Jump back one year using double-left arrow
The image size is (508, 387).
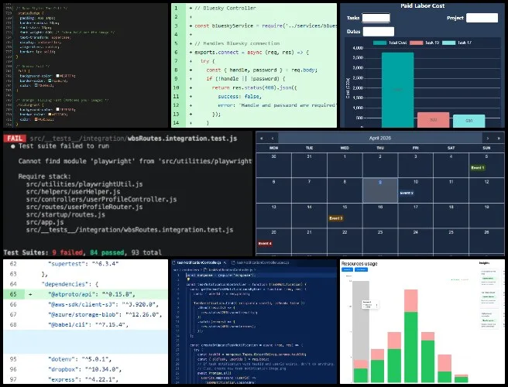[x=263, y=138]
